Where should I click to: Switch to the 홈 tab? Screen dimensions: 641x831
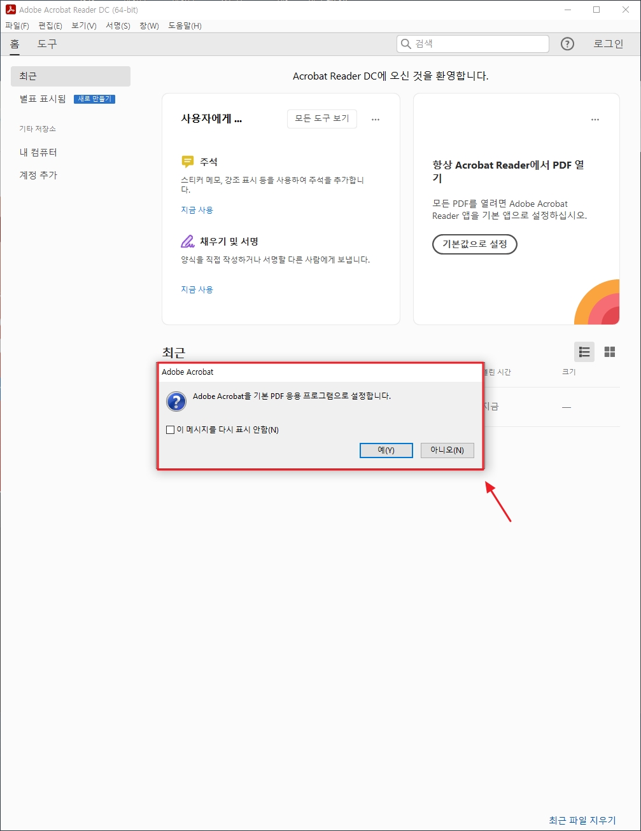(x=15, y=44)
